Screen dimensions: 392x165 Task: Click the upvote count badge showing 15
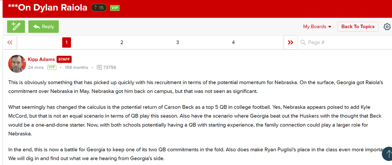[99, 7]
